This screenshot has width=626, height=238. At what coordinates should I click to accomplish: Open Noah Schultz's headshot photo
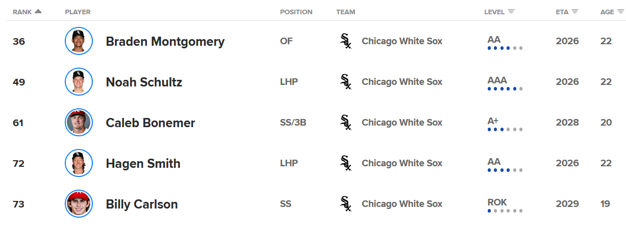click(79, 82)
